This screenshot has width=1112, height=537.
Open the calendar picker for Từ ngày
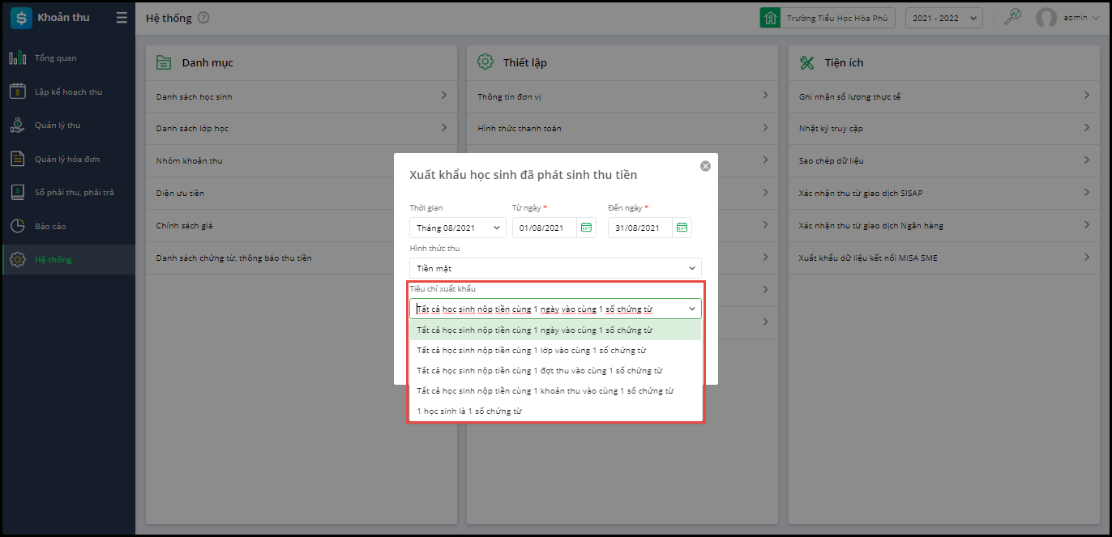[585, 228]
